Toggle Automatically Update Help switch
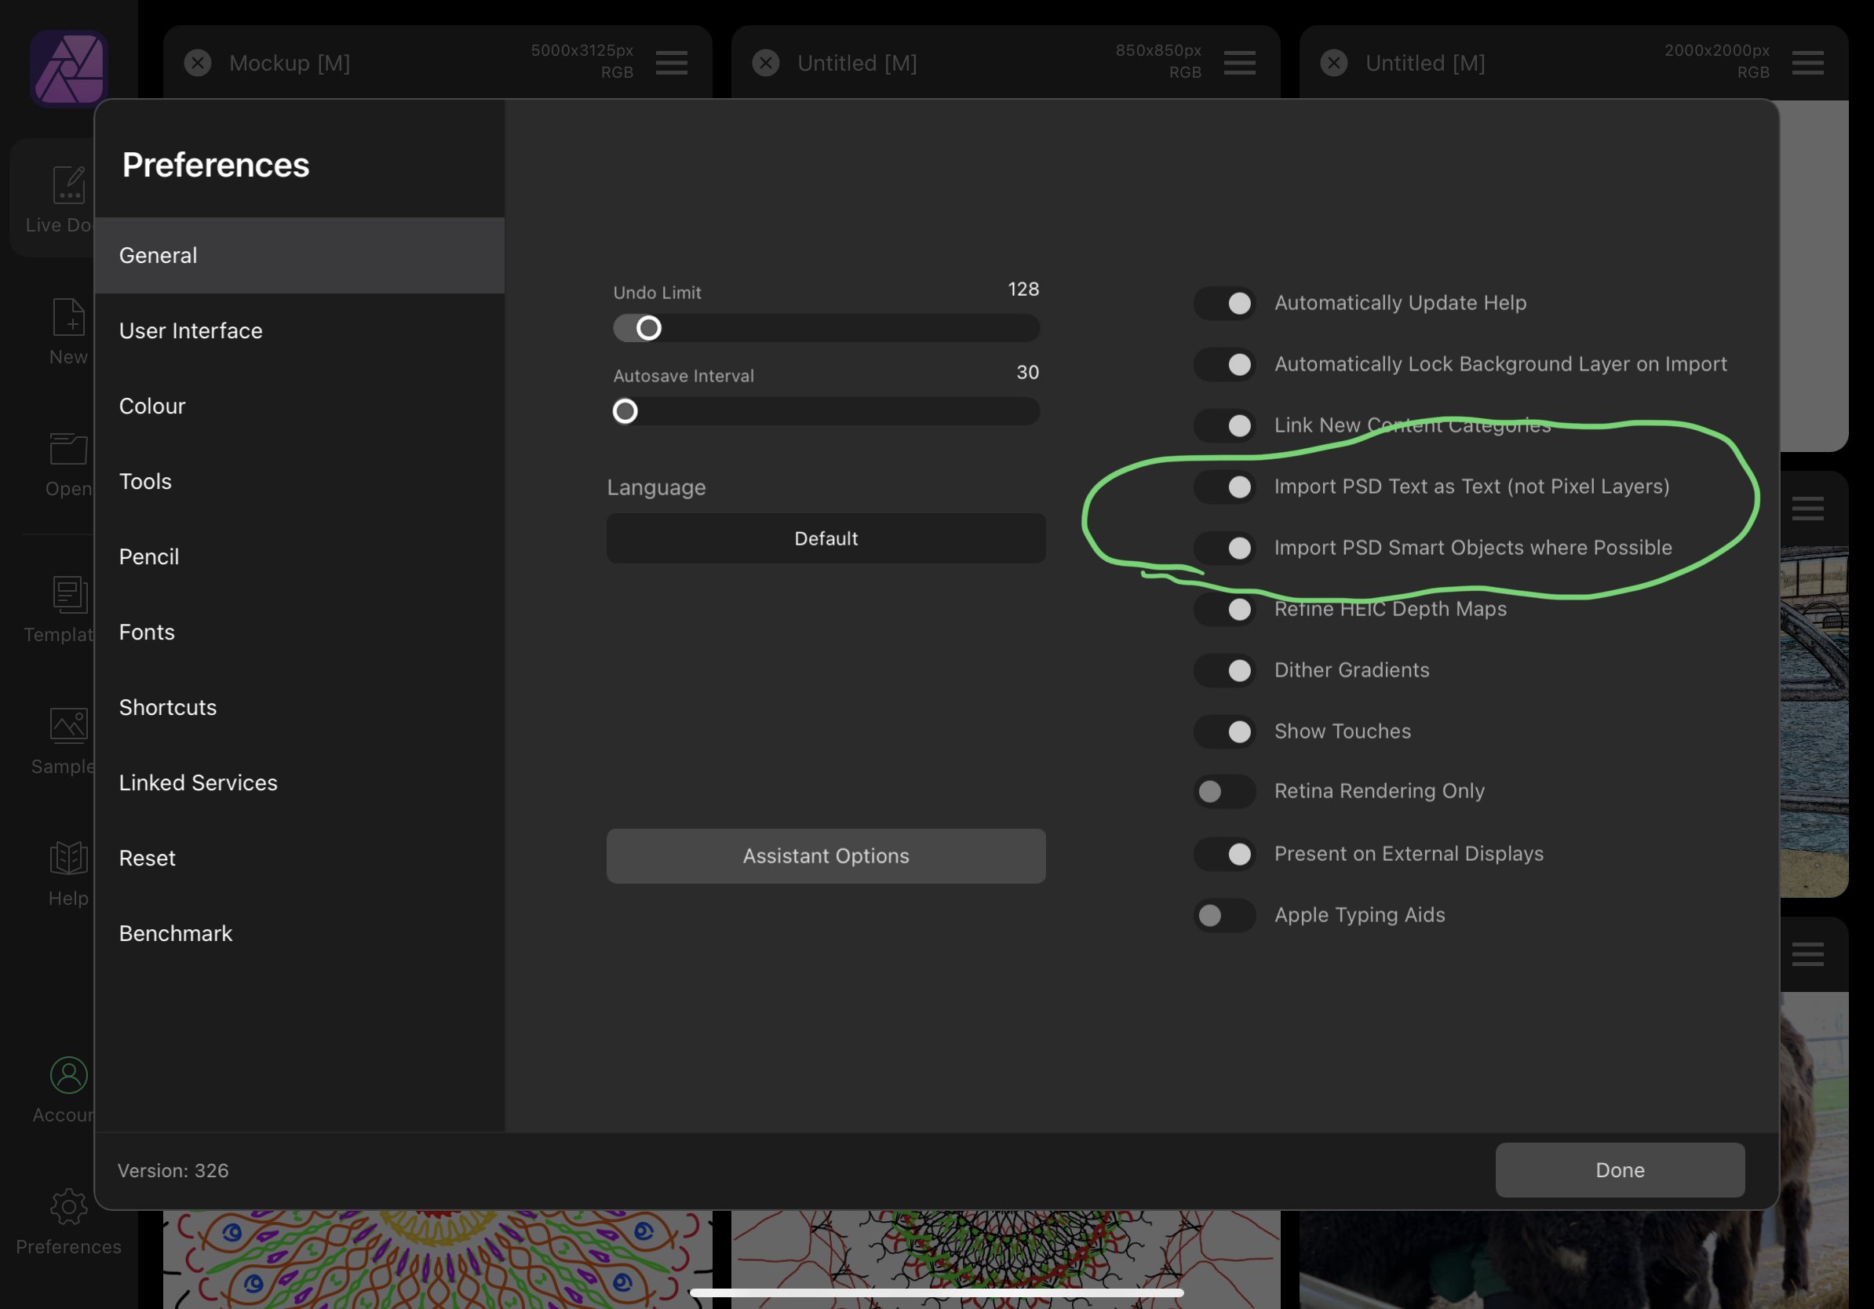Viewport: 1874px width, 1309px height. (x=1224, y=304)
